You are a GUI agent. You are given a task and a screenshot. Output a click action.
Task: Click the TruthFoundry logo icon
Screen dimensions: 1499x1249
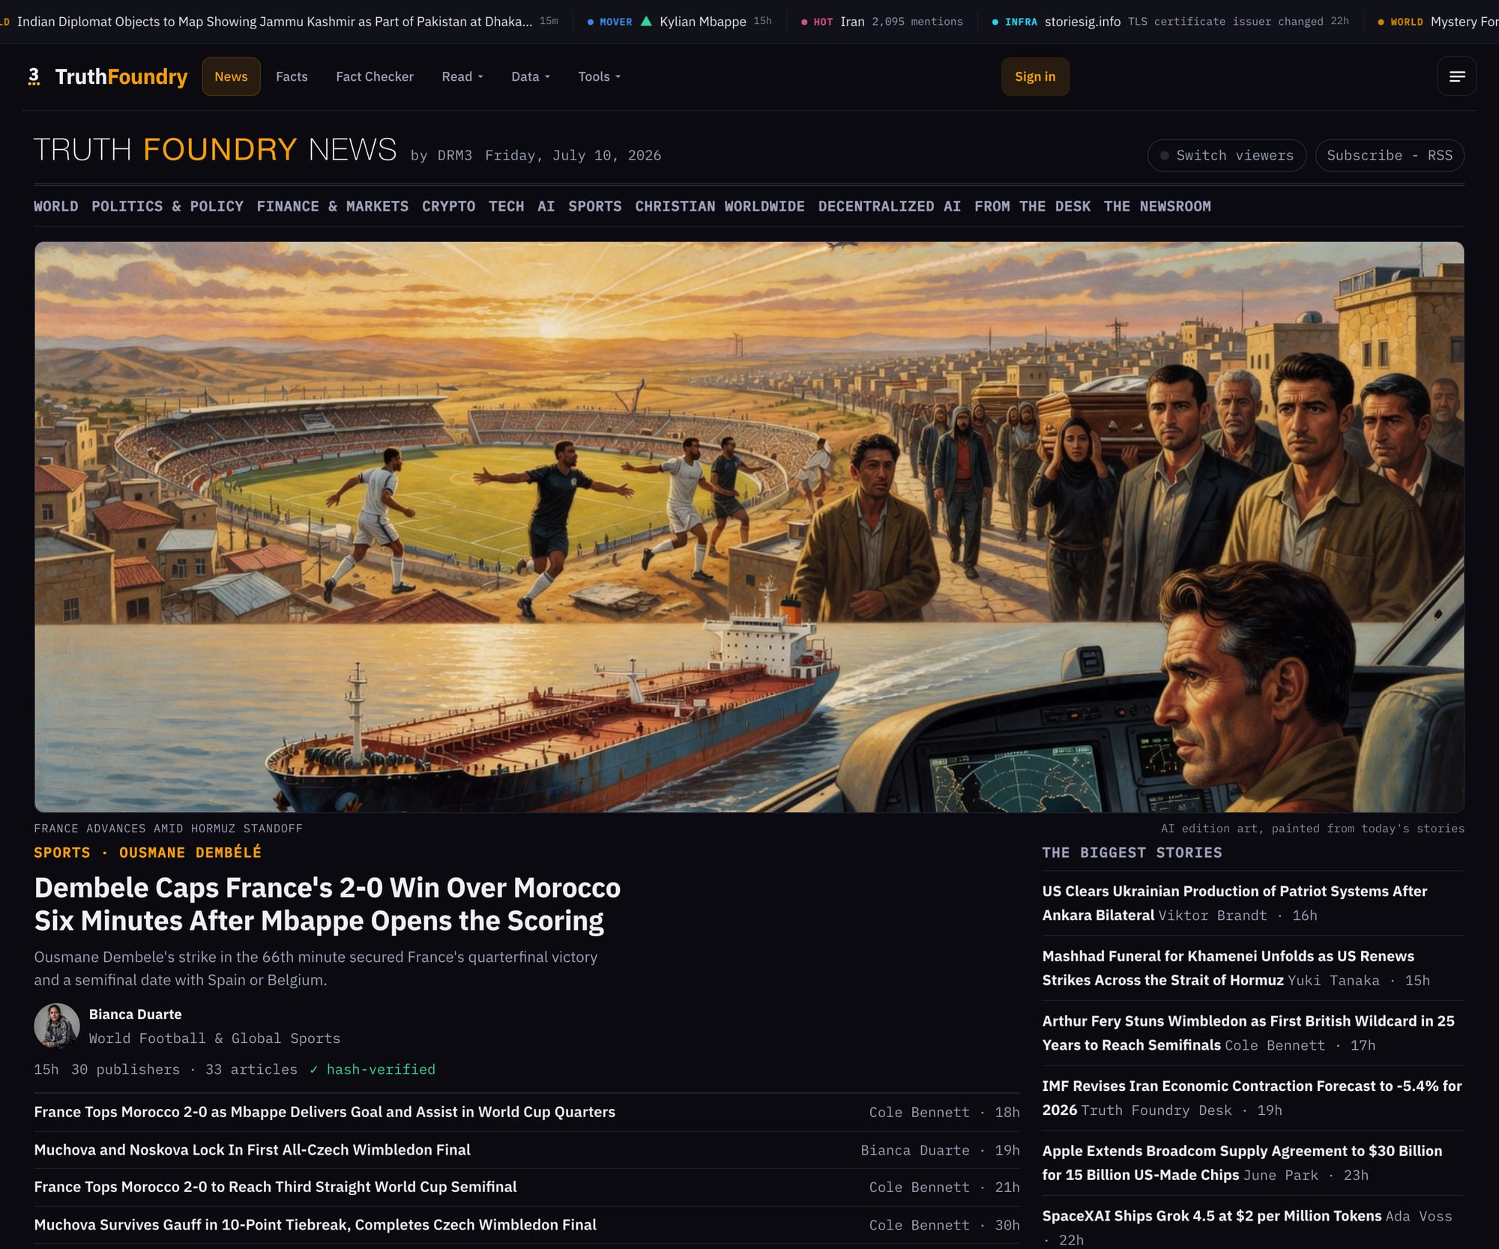(34, 76)
